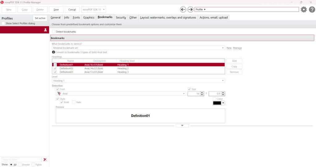Select the Public show filter option

tap(33, 165)
